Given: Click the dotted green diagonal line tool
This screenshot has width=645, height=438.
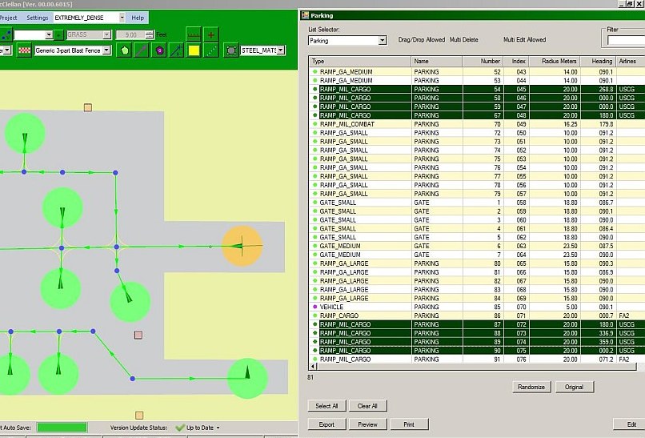Looking at the screenshot, I should tap(211, 50).
